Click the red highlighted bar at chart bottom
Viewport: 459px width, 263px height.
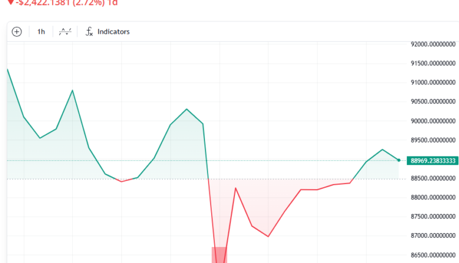(219, 254)
